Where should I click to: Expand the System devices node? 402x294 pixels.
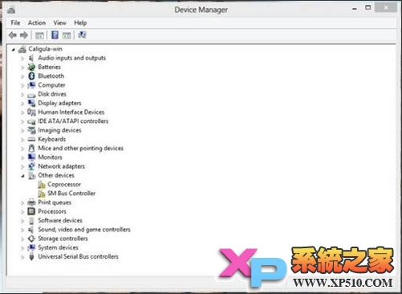(x=22, y=248)
